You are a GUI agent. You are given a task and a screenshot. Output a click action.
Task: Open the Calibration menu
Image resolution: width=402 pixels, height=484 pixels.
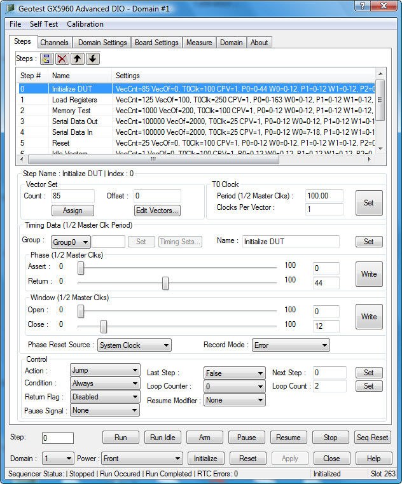click(x=85, y=24)
